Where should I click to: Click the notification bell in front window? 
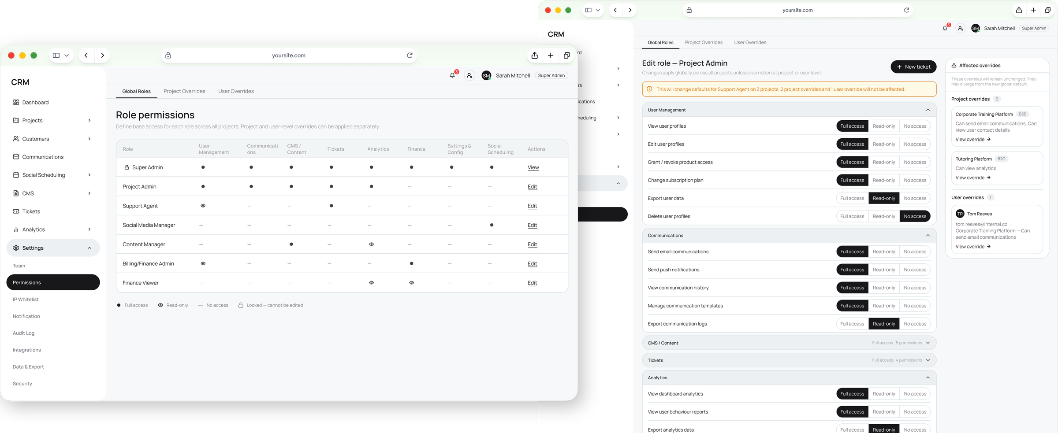[452, 75]
